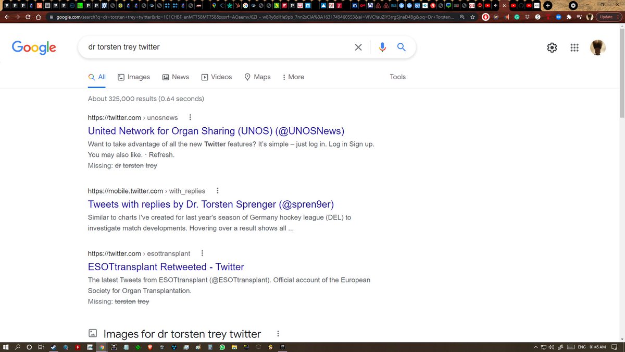The height and width of the screenshot is (352, 625).
Task: Go back to the previous page
Action: [x=6, y=17]
